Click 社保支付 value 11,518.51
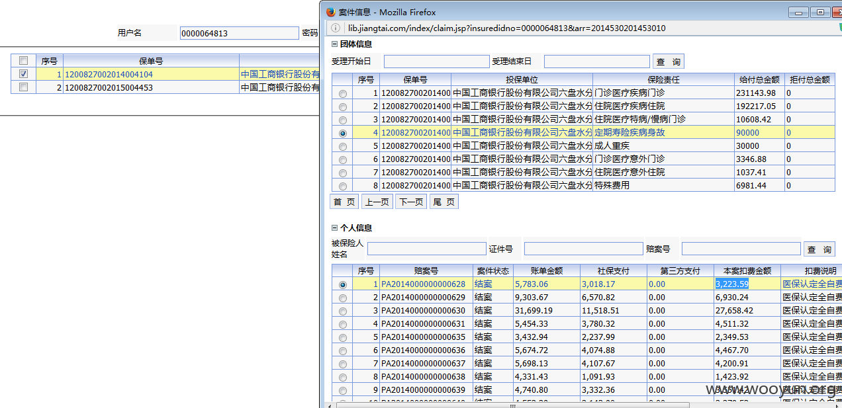The image size is (842, 408). click(x=600, y=311)
